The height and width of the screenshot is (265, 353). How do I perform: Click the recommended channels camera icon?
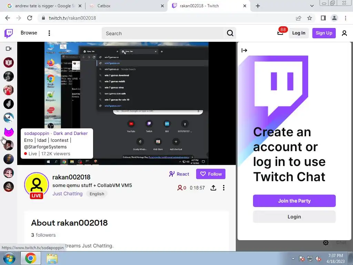click(x=9, y=49)
